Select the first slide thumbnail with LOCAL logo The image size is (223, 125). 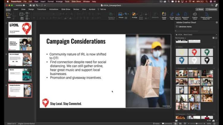tap(20, 29)
